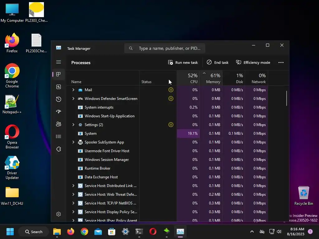Open Services page in sidebar
This screenshot has height=239, width=319.
[59, 149]
